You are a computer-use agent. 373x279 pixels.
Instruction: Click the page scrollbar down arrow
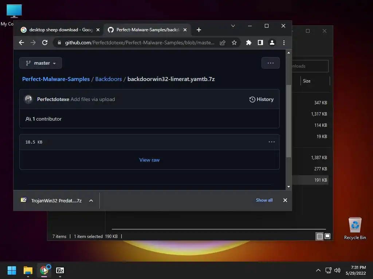click(x=288, y=187)
